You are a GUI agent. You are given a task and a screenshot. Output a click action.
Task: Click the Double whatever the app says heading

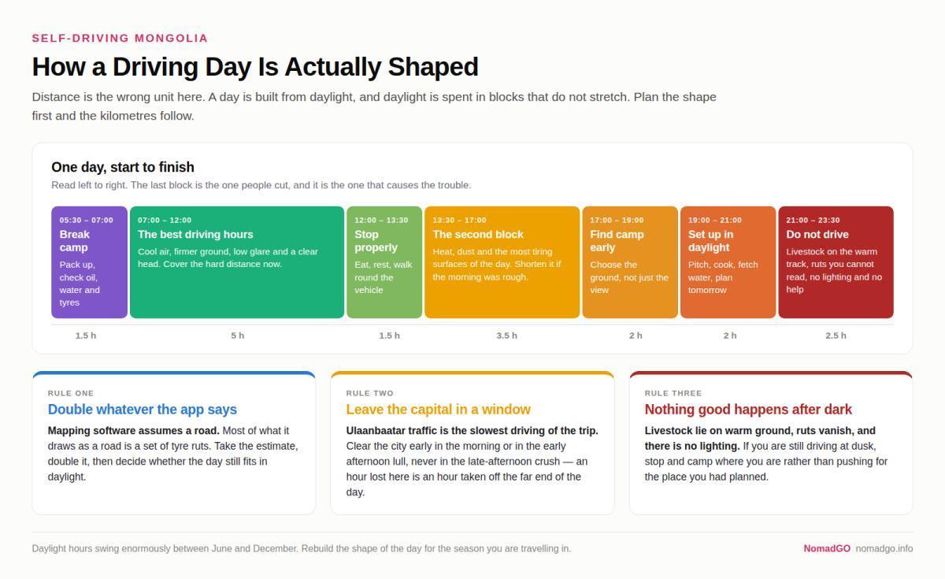(x=143, y=410)
